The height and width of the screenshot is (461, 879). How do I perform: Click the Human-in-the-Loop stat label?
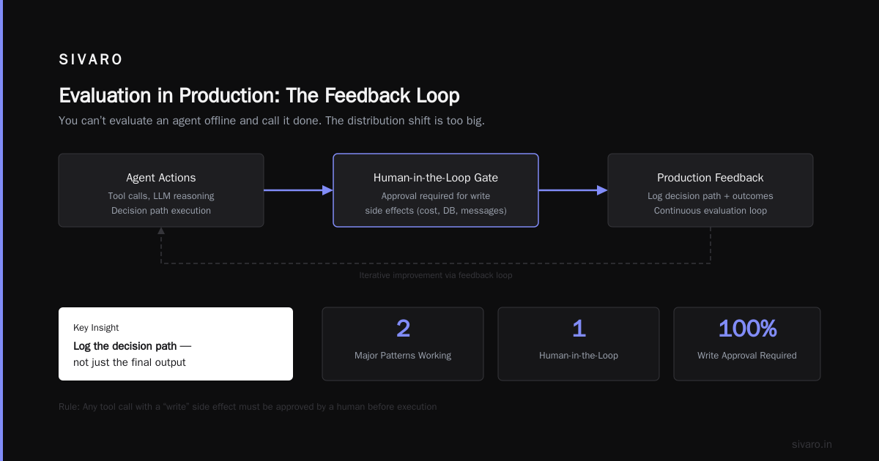click(x=579, y=356)
